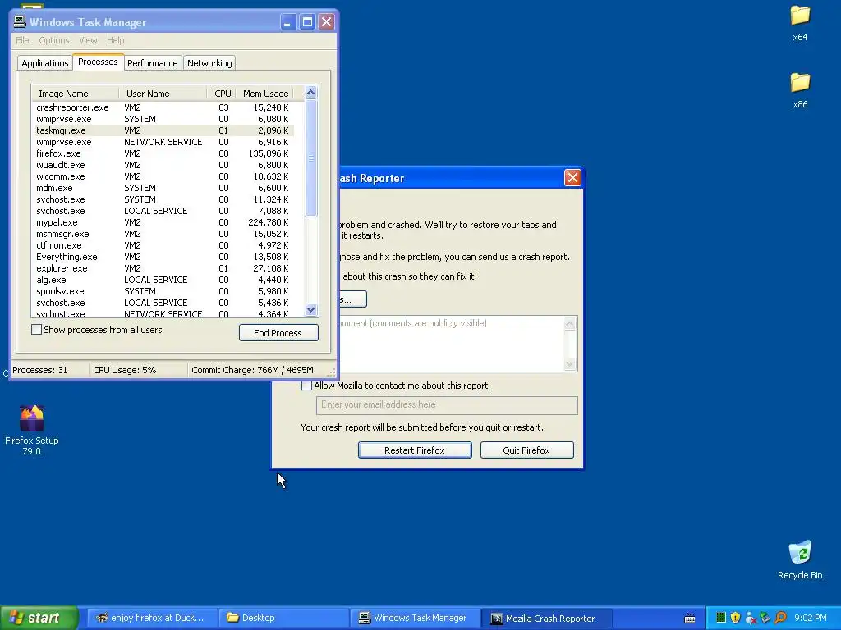Screen dimensions: 841x630
Task: Activate Windows Task Manager taskbar button
Action: click(x=415, y=618)
